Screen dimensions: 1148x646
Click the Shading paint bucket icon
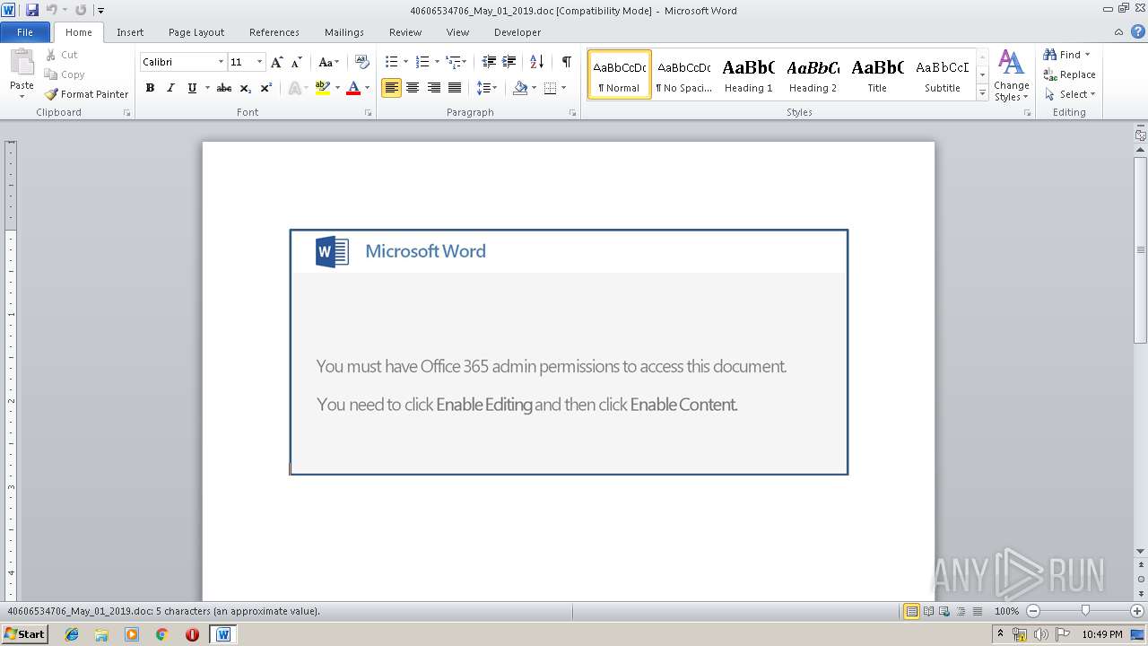[x=519, y=88]
